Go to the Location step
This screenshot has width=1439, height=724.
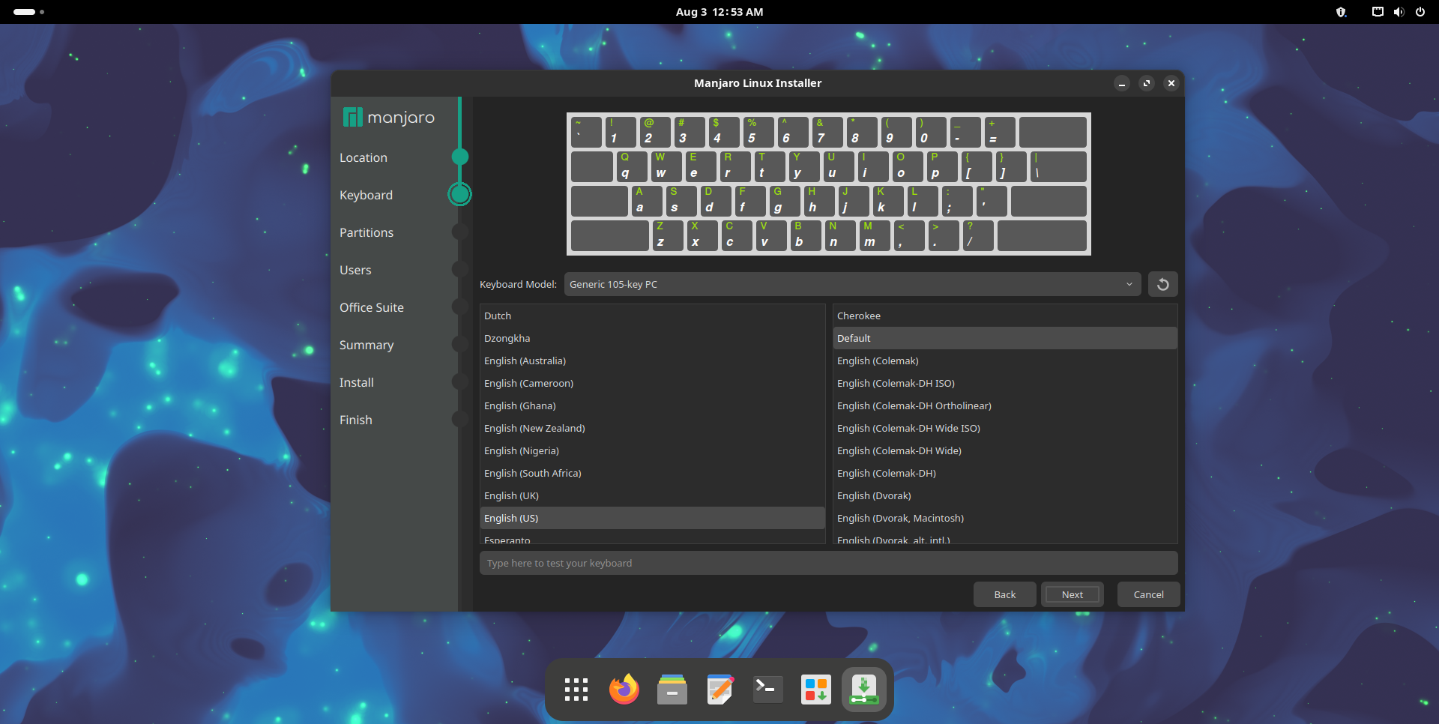coord(363,157)
